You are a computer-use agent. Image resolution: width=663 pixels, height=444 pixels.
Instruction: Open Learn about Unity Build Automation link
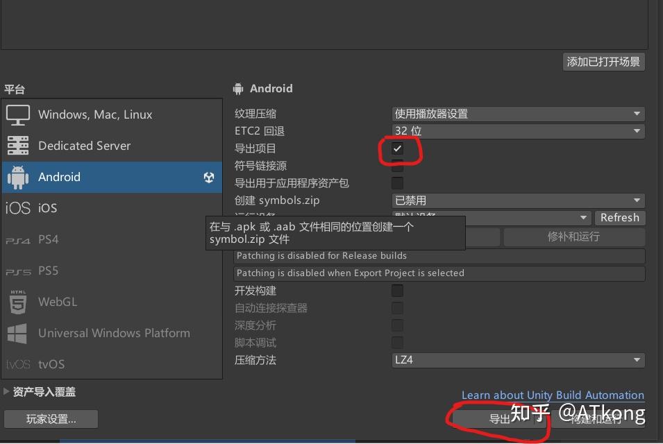[x=553, y=395]
